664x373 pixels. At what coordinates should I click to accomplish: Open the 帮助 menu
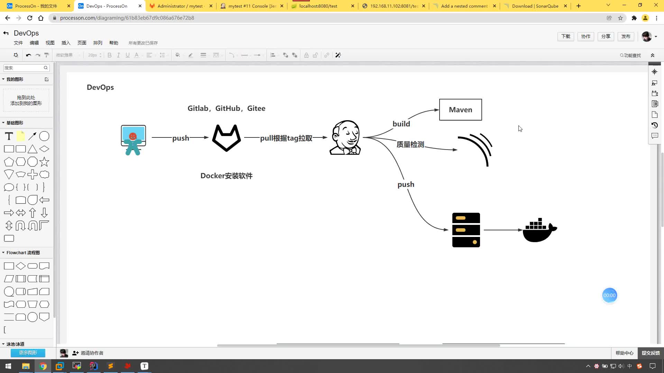[114, 43]
